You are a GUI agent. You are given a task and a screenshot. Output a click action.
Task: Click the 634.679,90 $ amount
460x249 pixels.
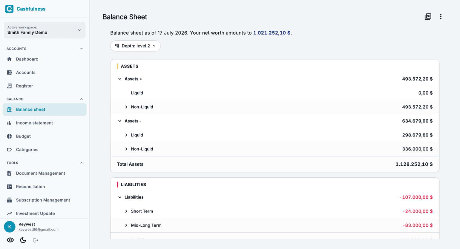pyautogui.click(x=417, y=121)
